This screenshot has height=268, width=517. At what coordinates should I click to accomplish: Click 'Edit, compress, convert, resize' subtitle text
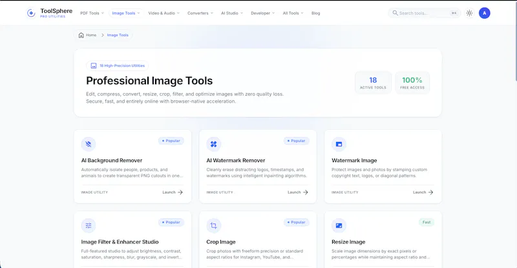tap(185, 98)
